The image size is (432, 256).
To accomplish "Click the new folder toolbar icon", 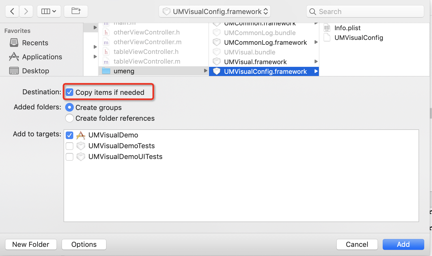I will [x=76, y=11].
